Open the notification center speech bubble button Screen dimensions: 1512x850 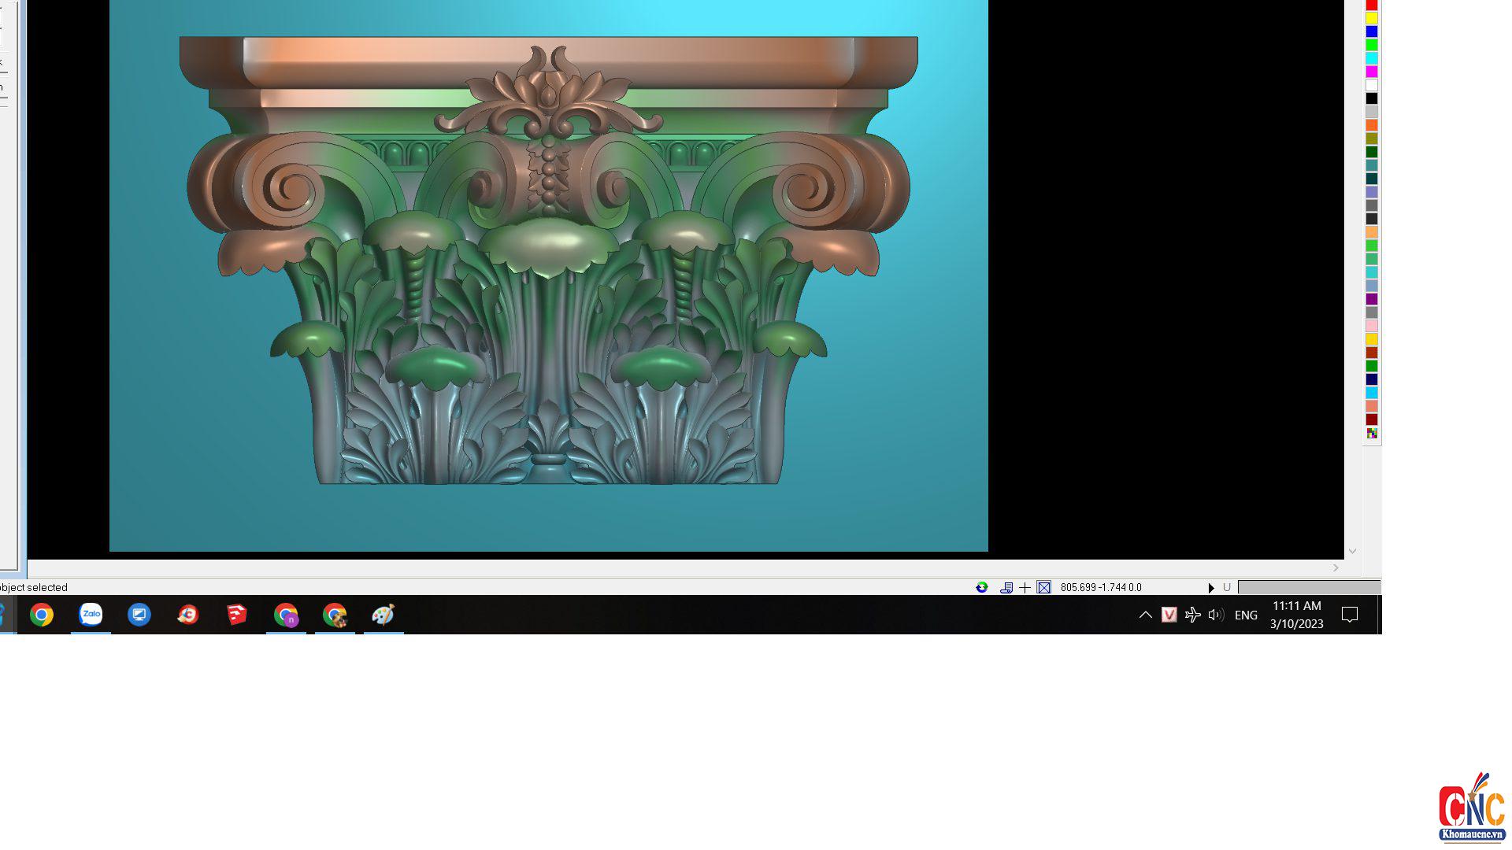click(x=1350, y=615)
